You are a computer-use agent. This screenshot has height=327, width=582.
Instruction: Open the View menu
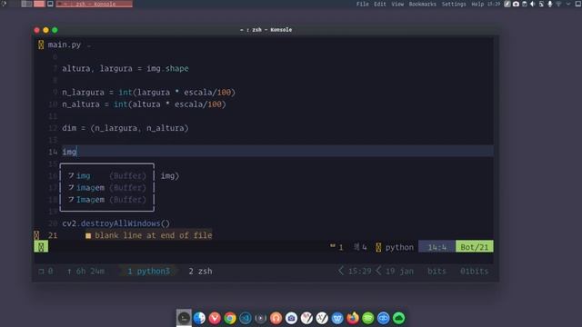point(397,4)
